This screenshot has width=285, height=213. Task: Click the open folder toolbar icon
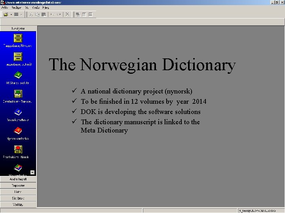pos(6,15)
